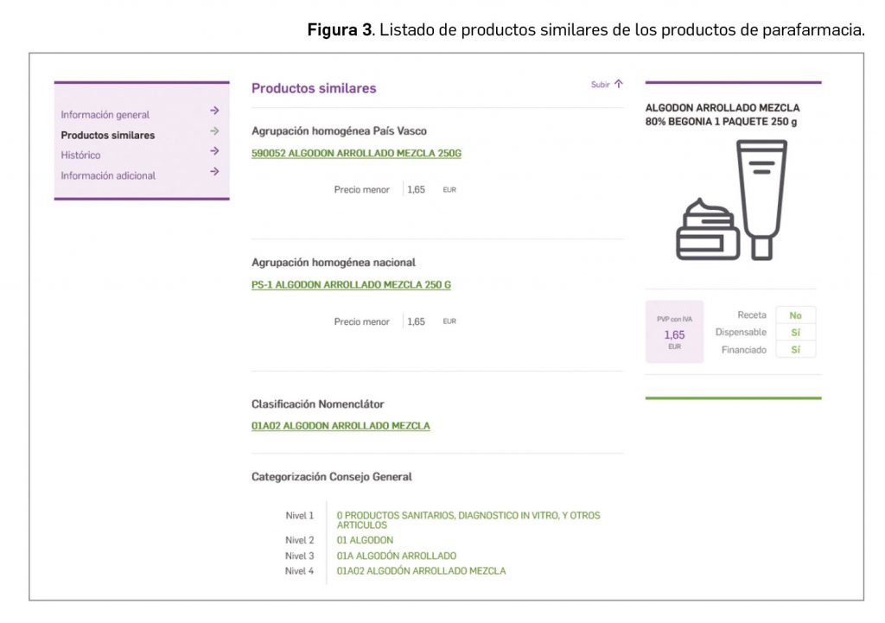
Task: Click the cream jar product icon
Action: [x=707, y=230]
